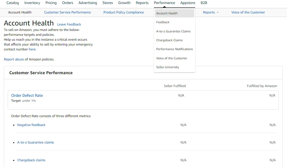Open the A-to-z Guarantee claims metric link
287x167 pixels.
(x=35, y=142)
